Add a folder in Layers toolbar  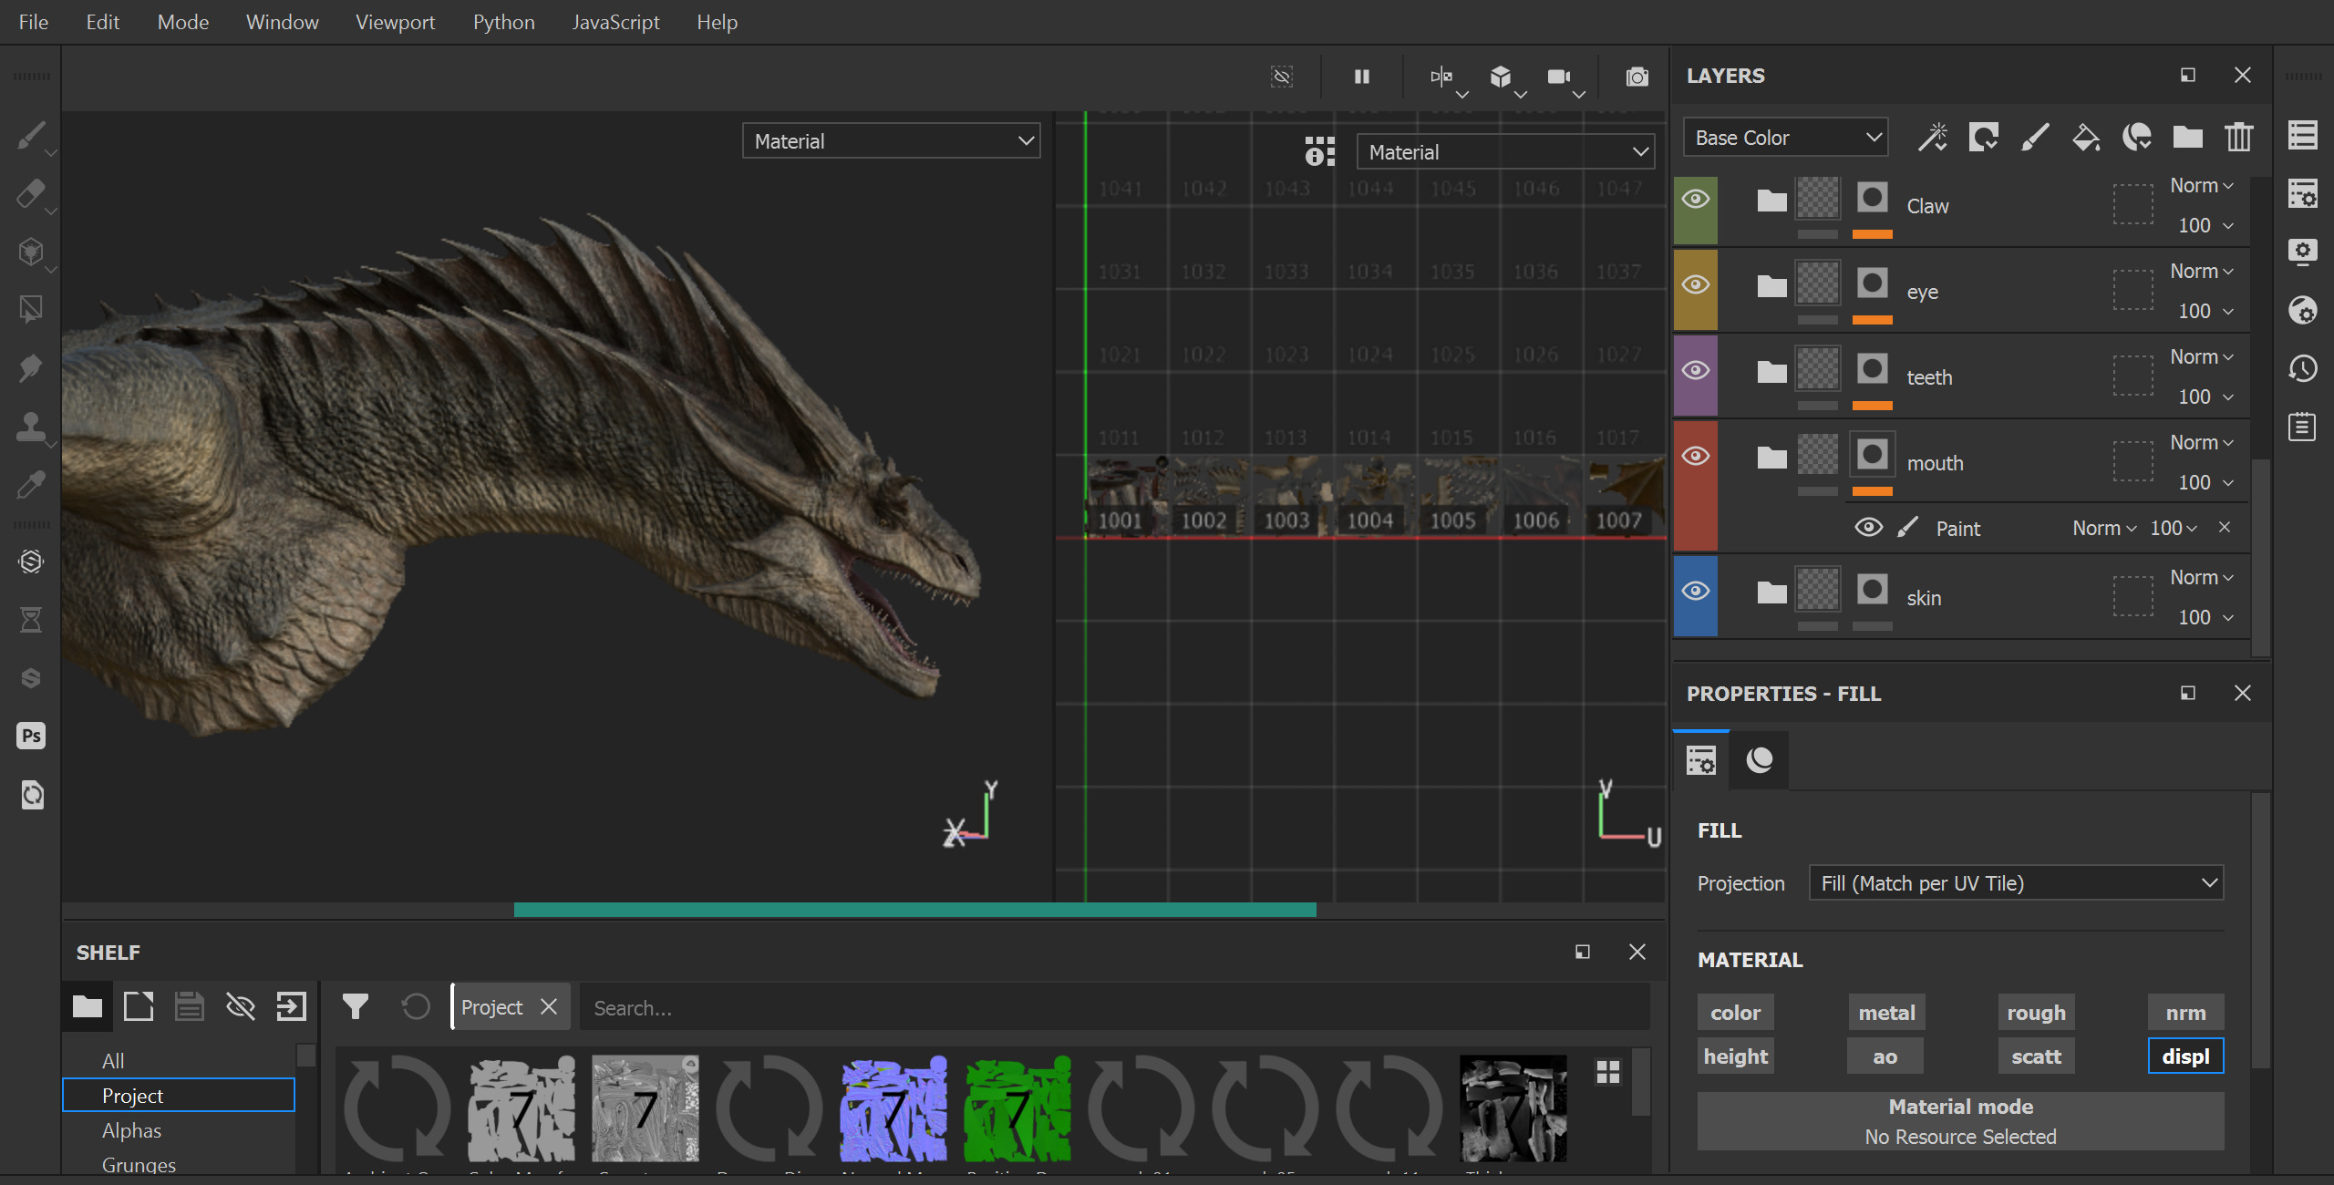(2187, 138)
